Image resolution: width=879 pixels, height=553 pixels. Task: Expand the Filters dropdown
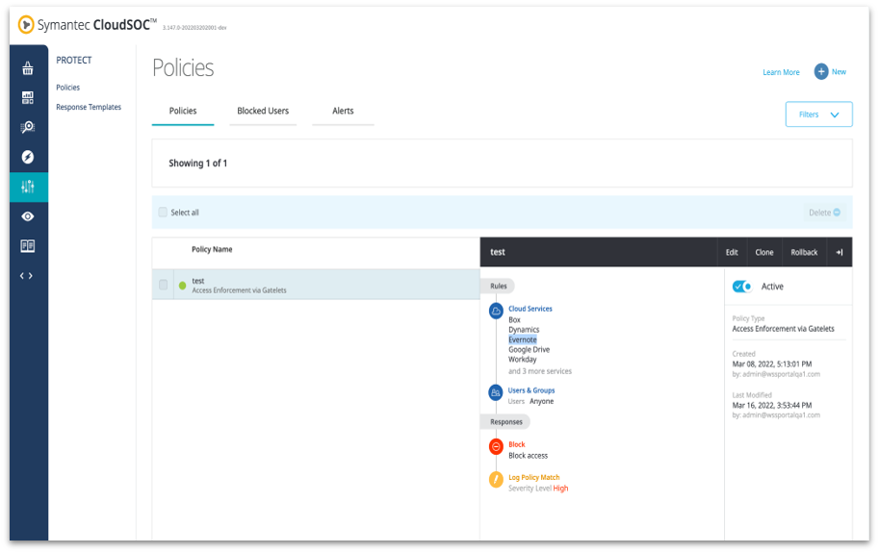pyautogui.click(x=818, y=114)
